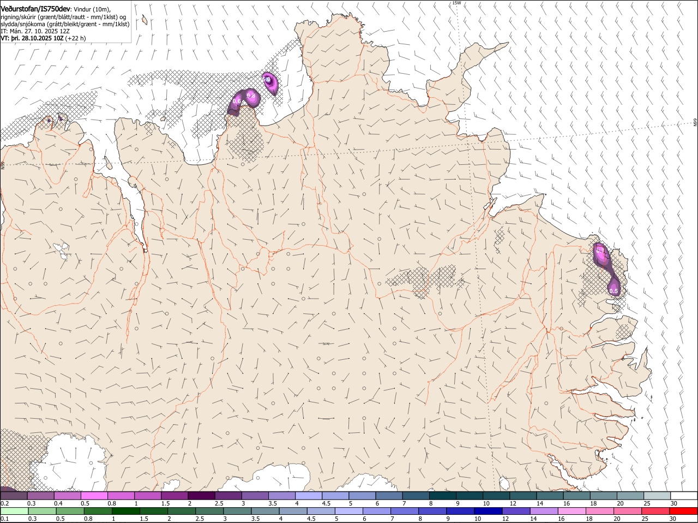Click the bright pink 0.5–0.8 snow legend swatch

(x=94, y=496)
